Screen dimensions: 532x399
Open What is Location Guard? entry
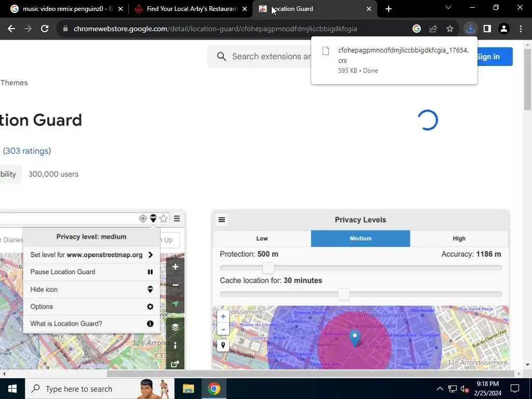(91, 324)
